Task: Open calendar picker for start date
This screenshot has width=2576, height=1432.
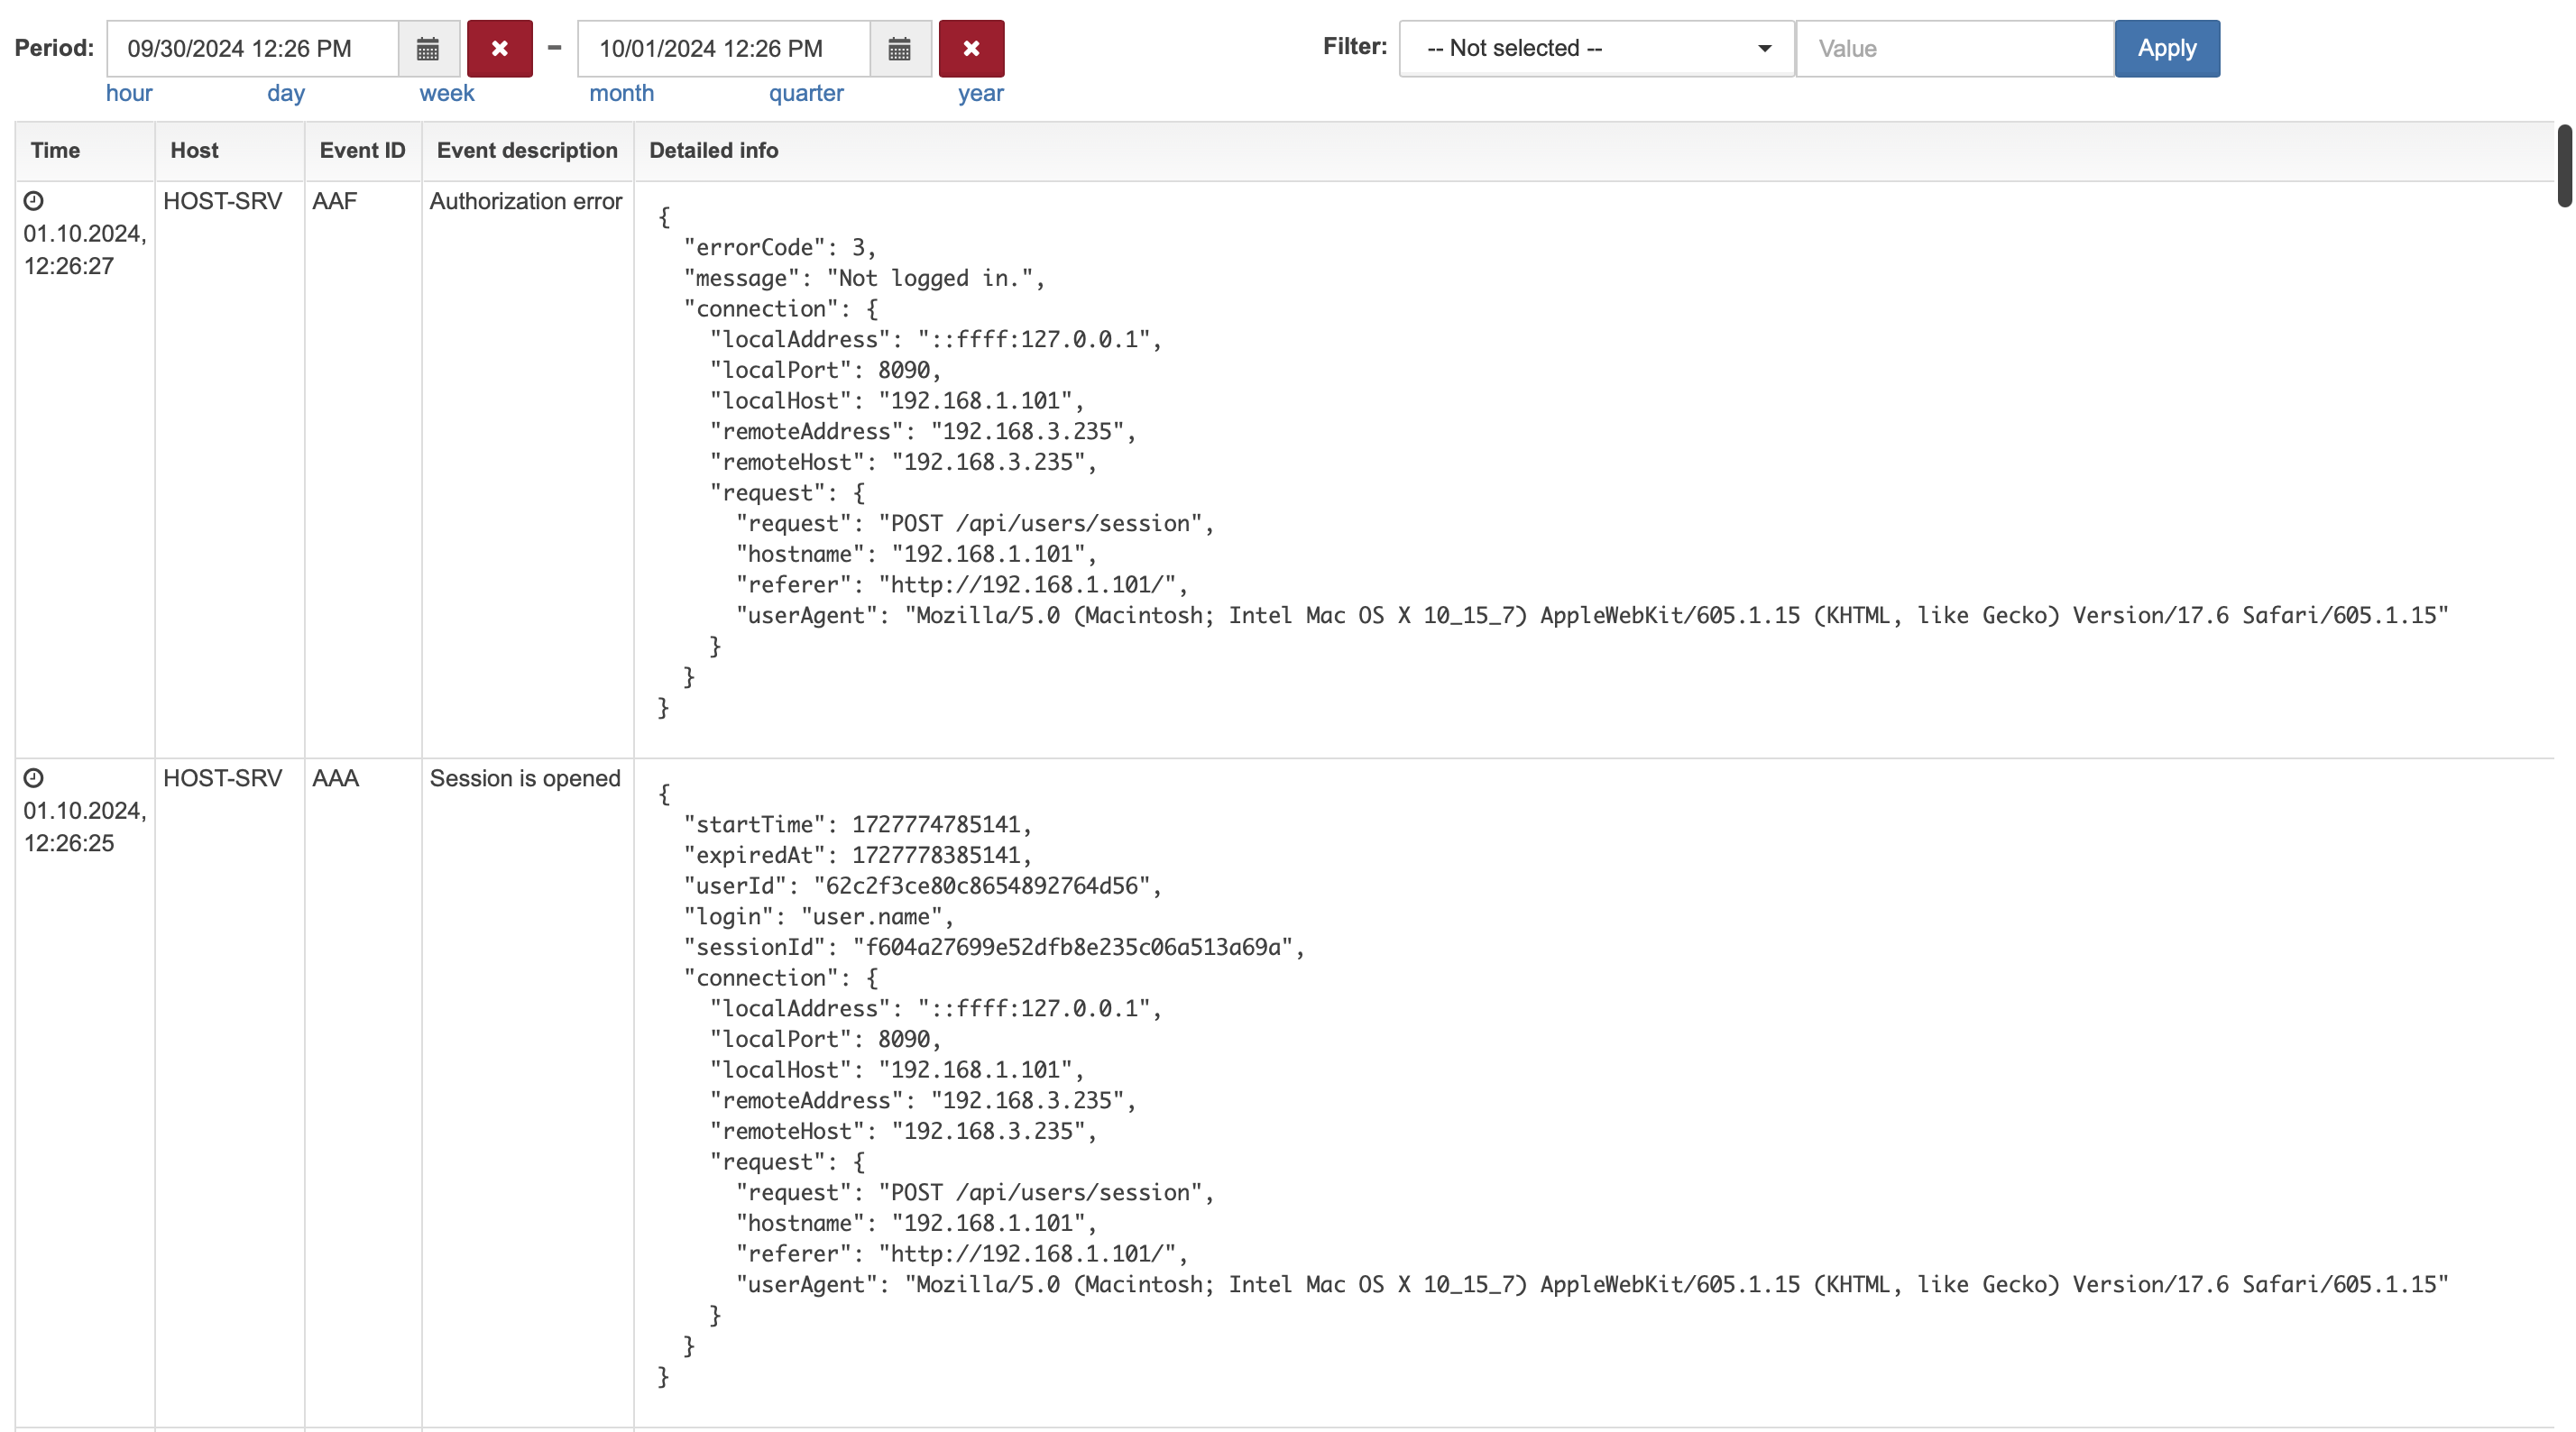Action: point(428,48)
